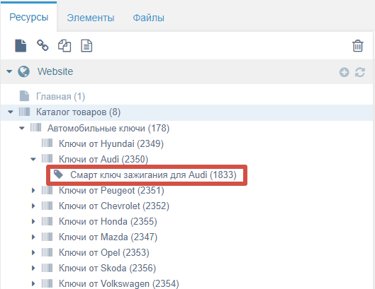Click barcode icon of Ключи от Audi

point(47,158)
